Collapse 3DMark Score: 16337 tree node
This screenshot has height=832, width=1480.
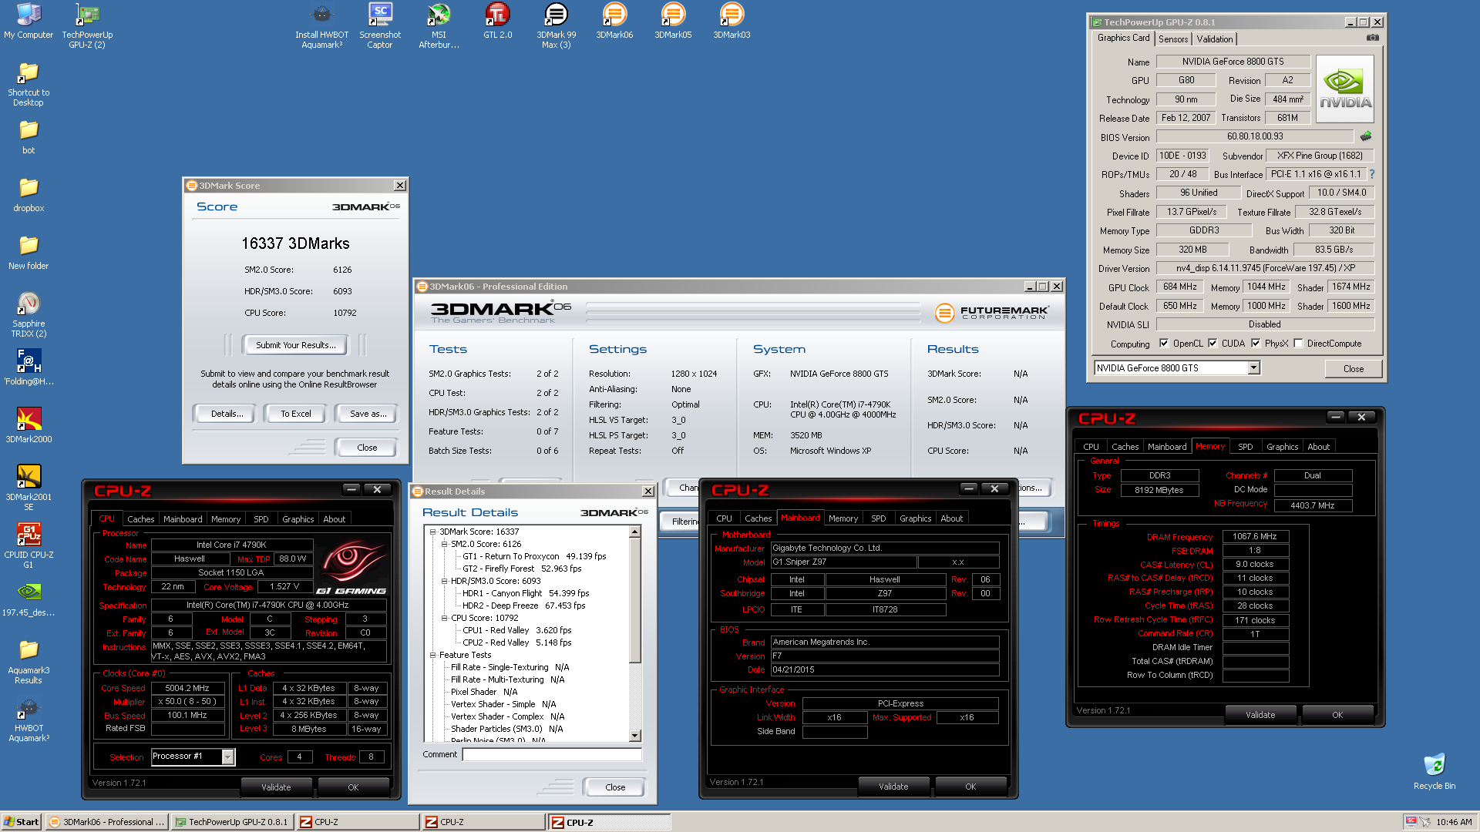(x=432, y=532)
